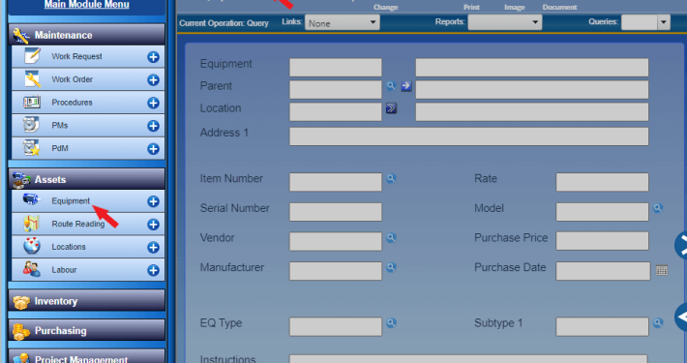Click the Item Number input field
The width and height of the screenshot is (687, 363).
(x=336, y=182)
